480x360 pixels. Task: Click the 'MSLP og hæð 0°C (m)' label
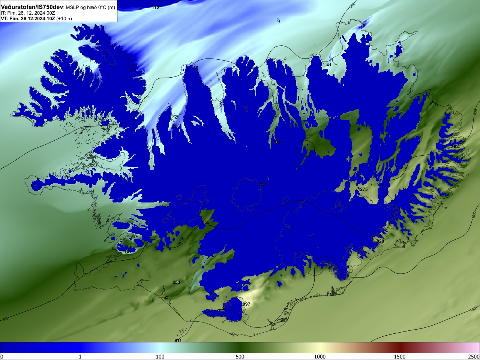pyautogui.click(x=90, y=7)
